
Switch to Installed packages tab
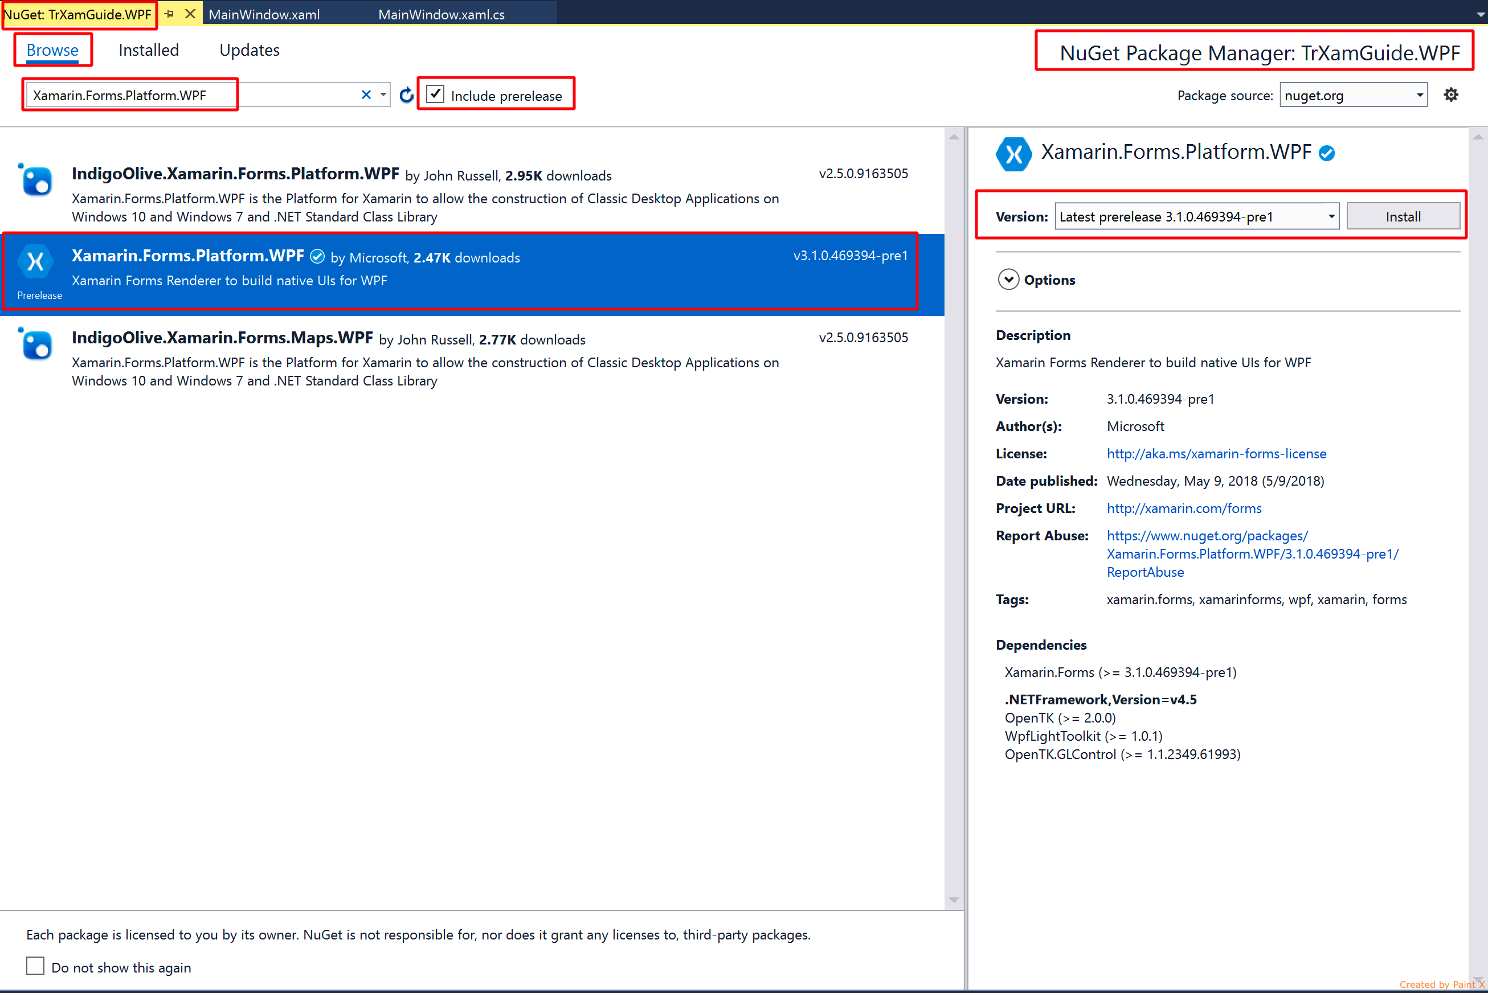coord(149,50)
